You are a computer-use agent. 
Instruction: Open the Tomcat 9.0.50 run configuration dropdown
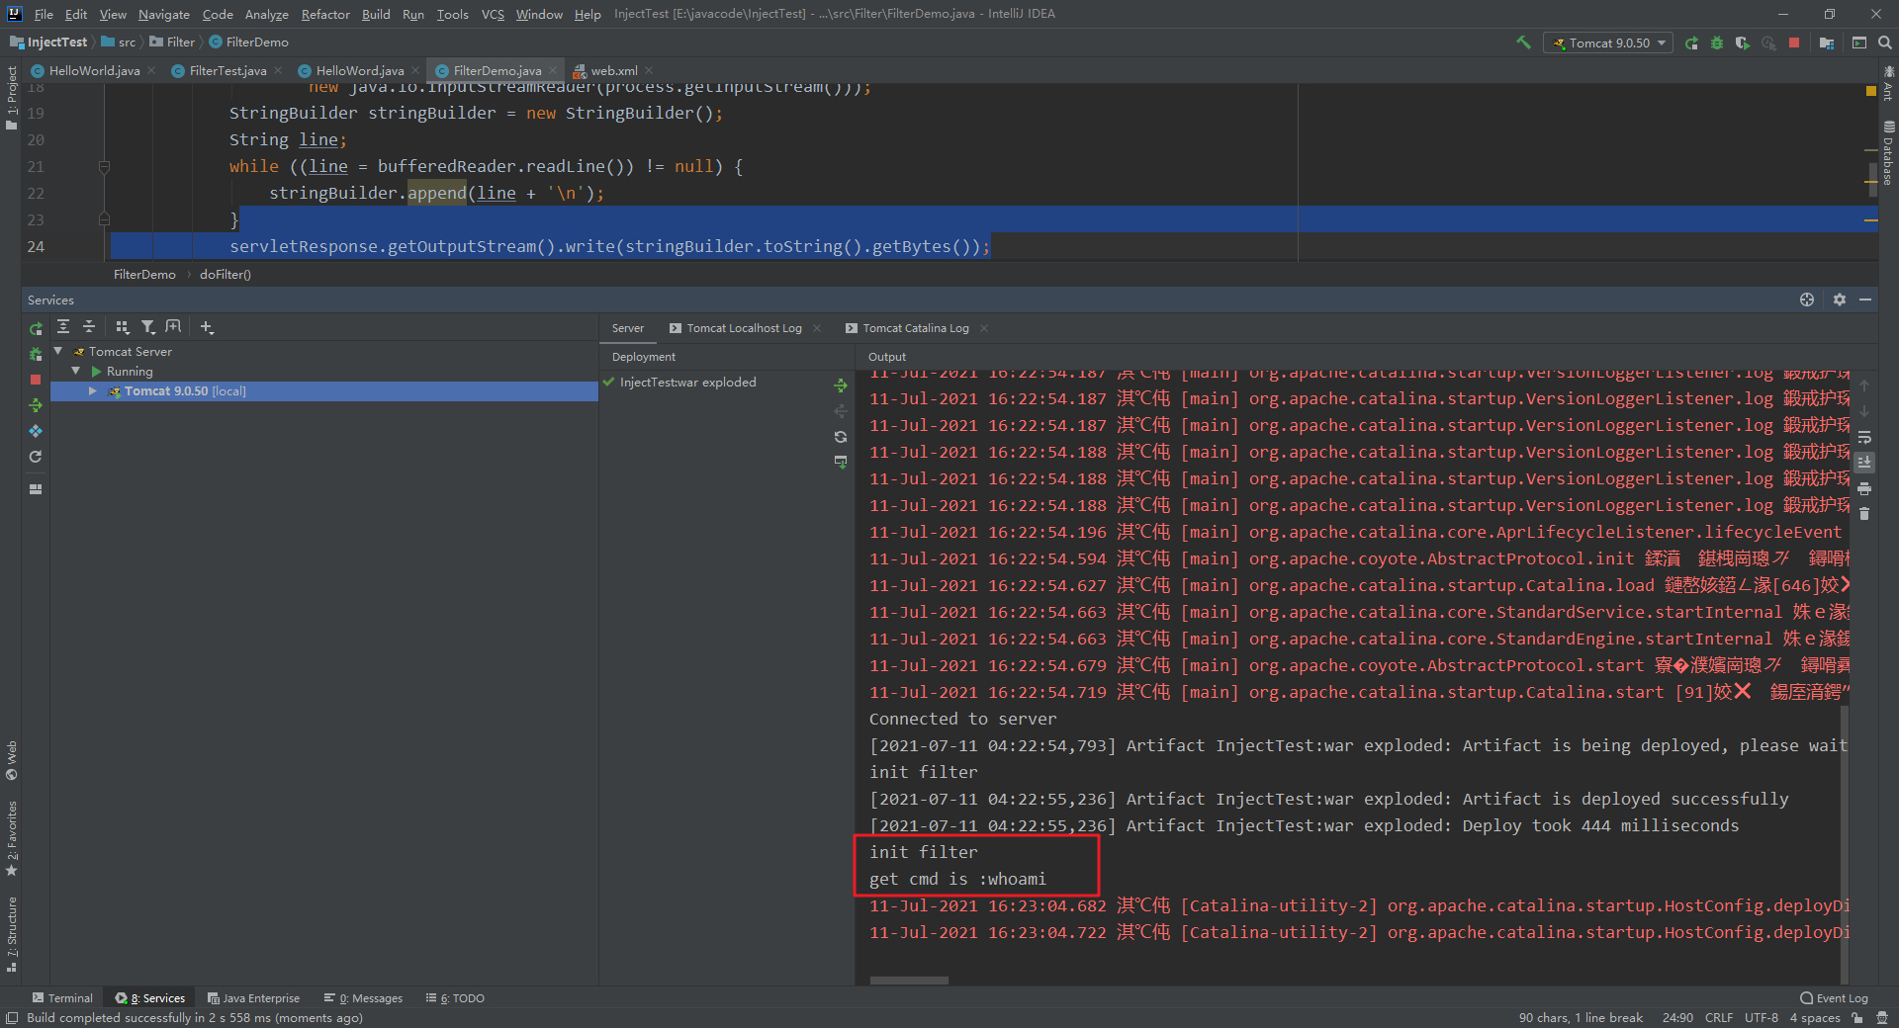[1608, 43]
